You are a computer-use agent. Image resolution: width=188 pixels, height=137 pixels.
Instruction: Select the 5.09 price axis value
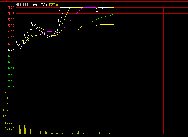[11, 20]
